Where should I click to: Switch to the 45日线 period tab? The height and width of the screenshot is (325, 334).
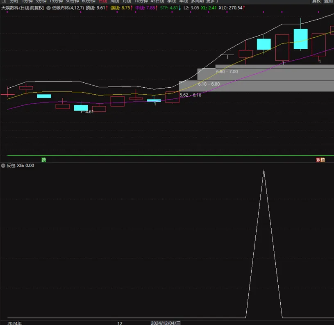pyautogui.click(x=157, y=1)
